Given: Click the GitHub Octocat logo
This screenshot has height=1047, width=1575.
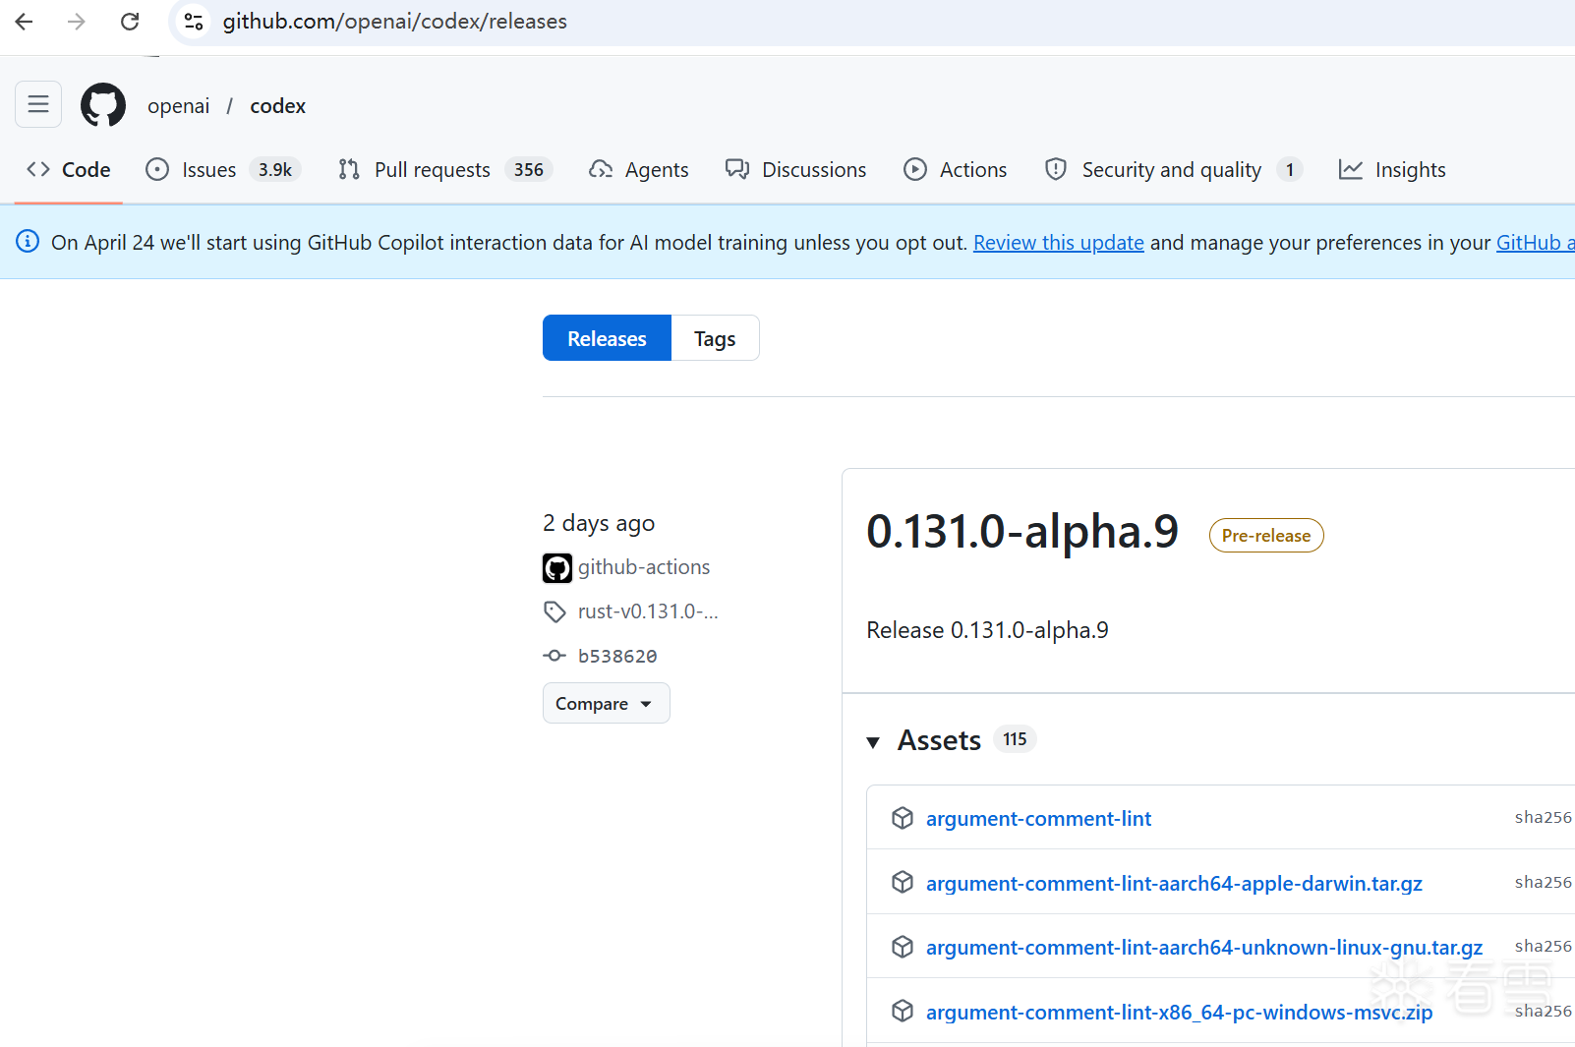Looking at the screenshot, I should pos(103,105).
